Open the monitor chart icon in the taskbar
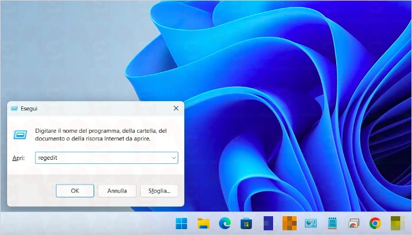Viewport: 412px width, 235px height. [311, 223]
